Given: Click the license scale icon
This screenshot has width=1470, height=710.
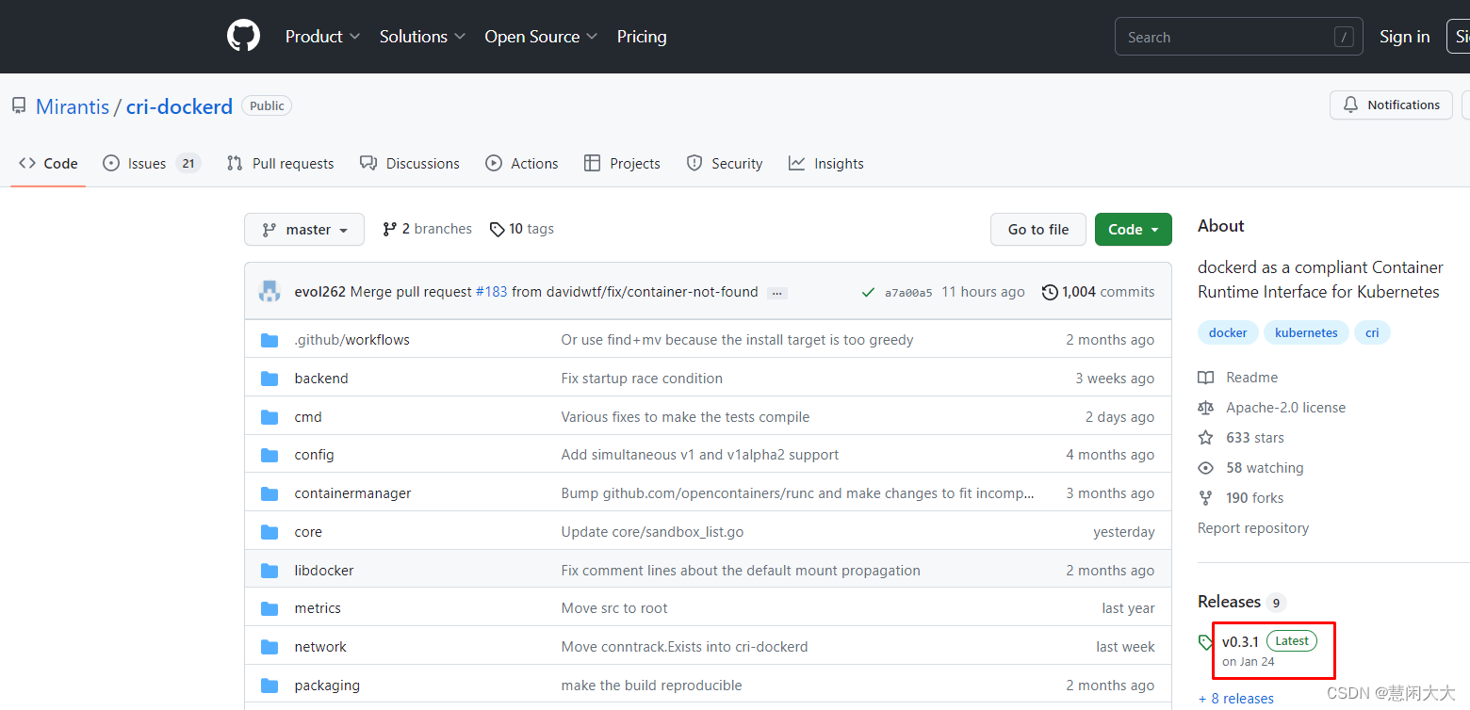Looking at the screenshot, I should 1205,408.
